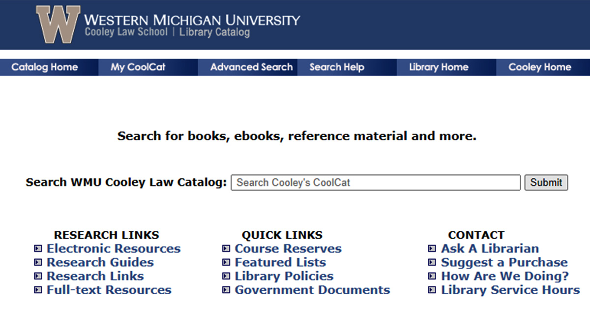Click the bullet icon beside Full-text Resources

(x=38, y=290)
